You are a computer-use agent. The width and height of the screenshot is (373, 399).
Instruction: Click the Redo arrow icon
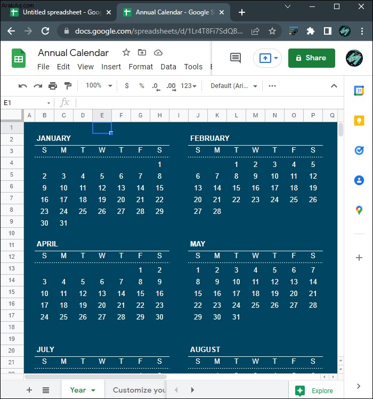38,86
